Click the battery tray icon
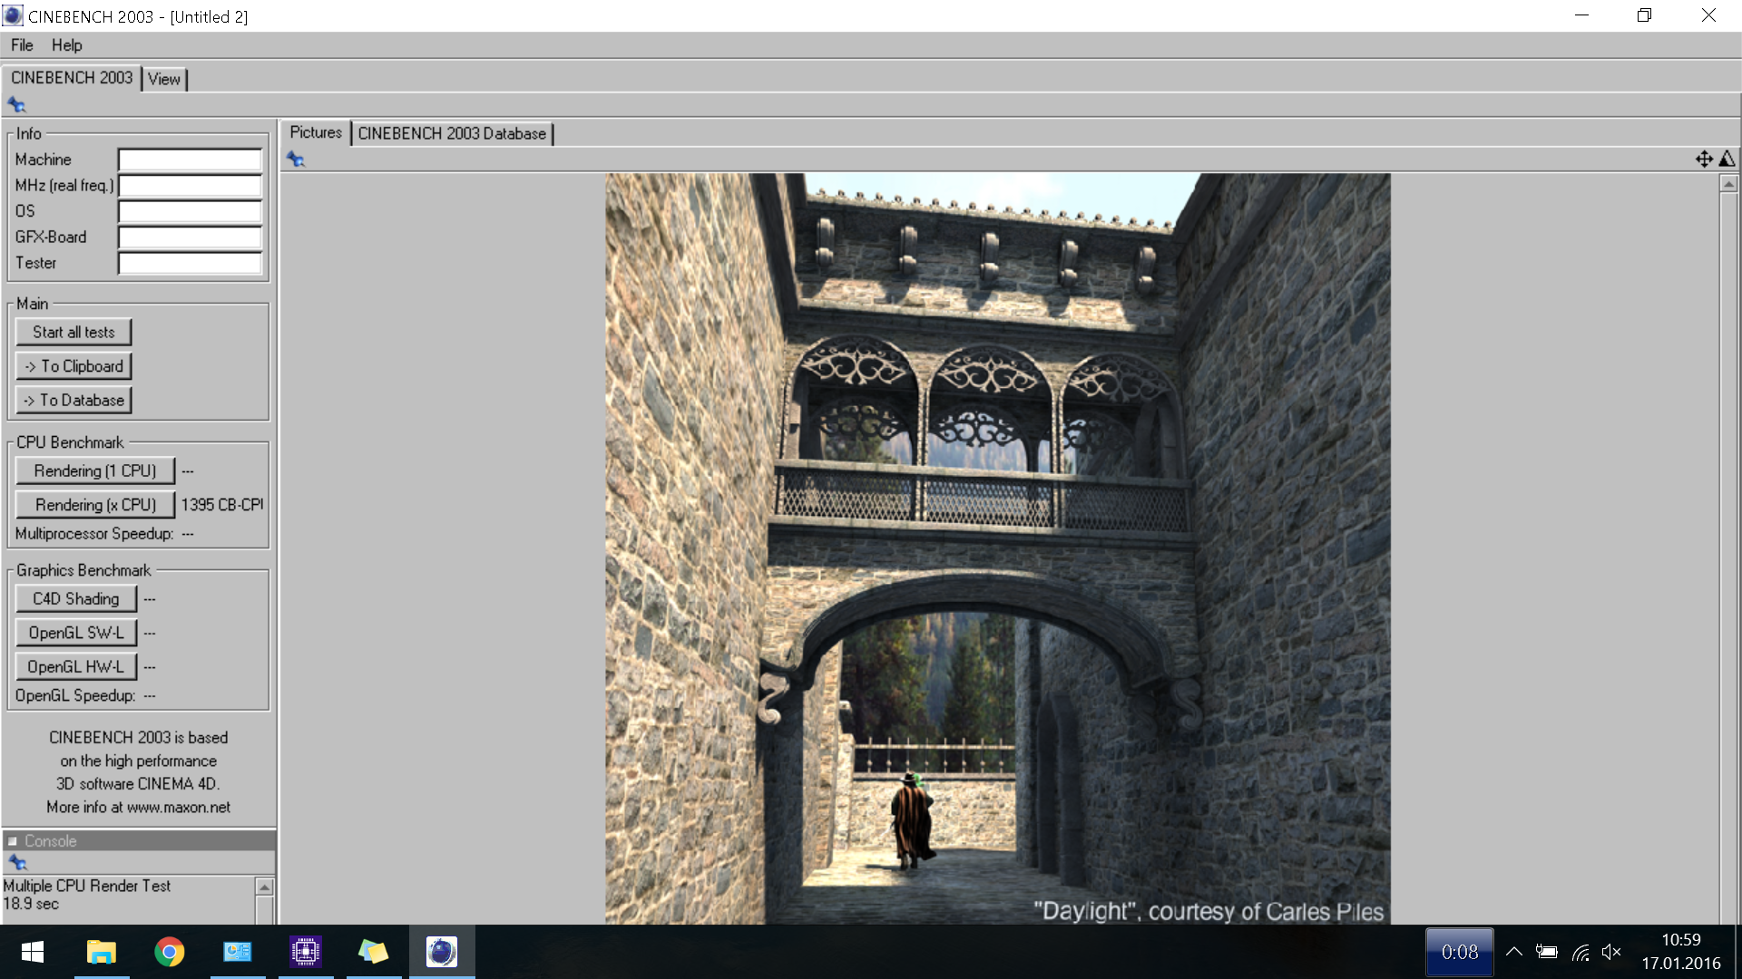 click(x=1547, y=952)
